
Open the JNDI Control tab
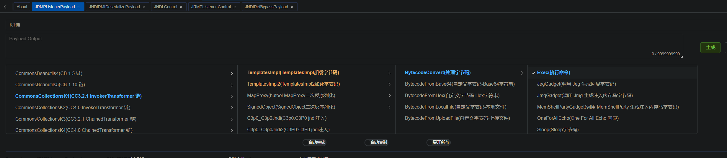[x=165, y=7]
